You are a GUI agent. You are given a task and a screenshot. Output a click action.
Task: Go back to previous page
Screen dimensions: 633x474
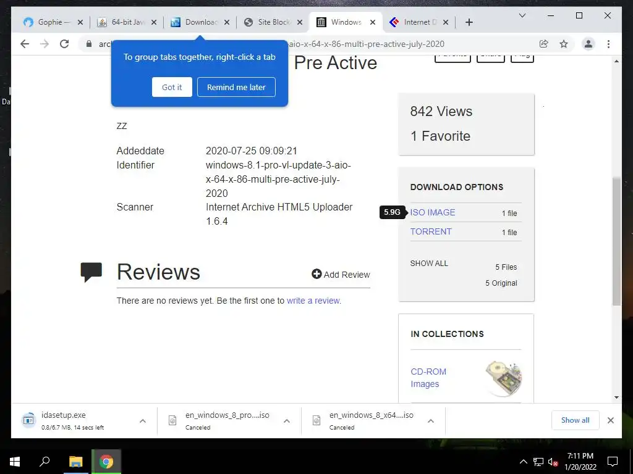[25, 44]
